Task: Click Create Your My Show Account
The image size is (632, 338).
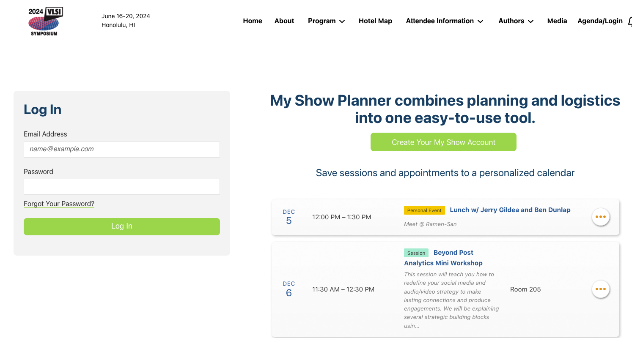Action: [x=443, y=142]
